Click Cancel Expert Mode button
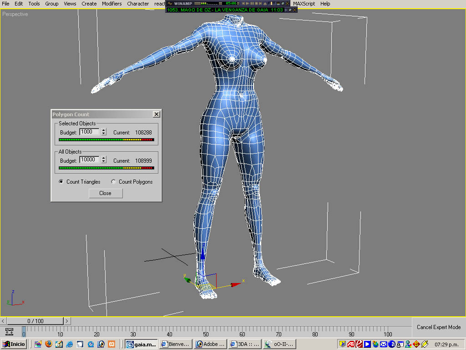The height and width of the screenshot is (350, 466). click(x=439, y=327)
